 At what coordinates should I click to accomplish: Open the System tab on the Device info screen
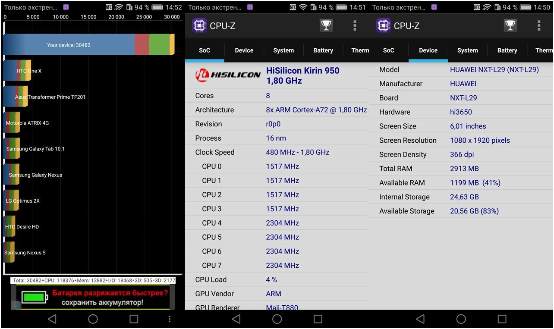point(467,50)
